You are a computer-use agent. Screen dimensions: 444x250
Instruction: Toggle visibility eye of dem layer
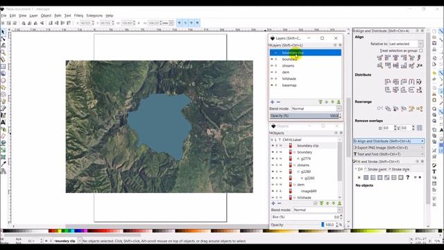click(272, 72)
